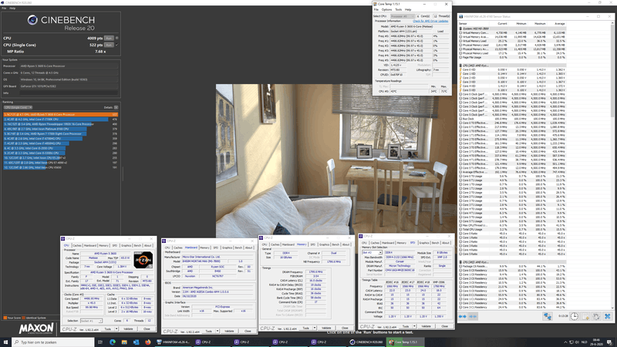Image resolution: width=617 pixels, height=347 pixels.
Task: Open HWiNFO network remote monitoring icon
Action: coord(548,316)
